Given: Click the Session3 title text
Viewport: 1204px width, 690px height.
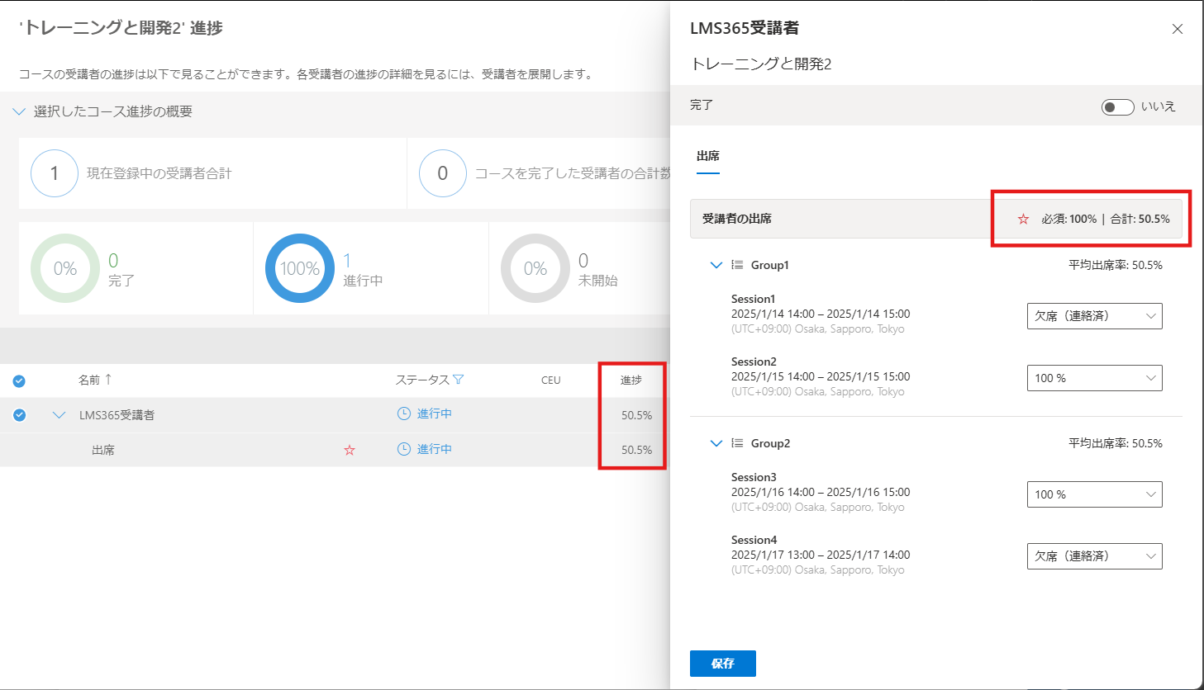Looking at the screenshot, I should click(754, 477).
